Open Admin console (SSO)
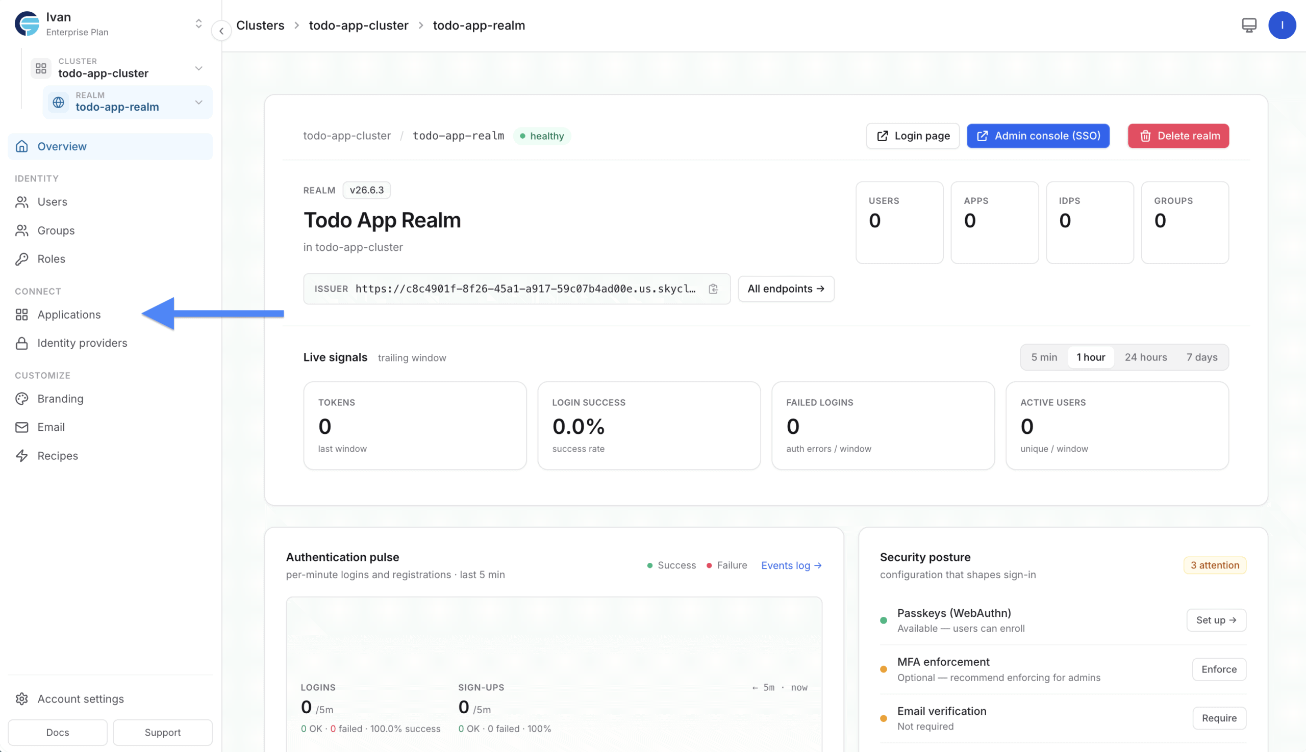Image resolution: width=1306 pixels, height=752 pixels. pos(1038,136)
